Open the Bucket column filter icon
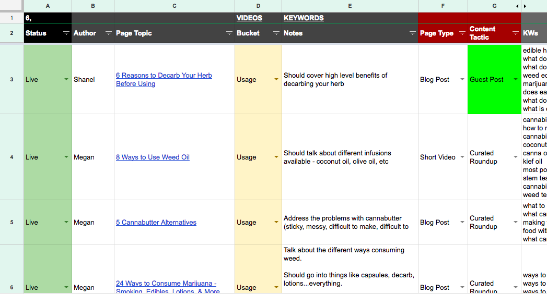 pos(276,33)
